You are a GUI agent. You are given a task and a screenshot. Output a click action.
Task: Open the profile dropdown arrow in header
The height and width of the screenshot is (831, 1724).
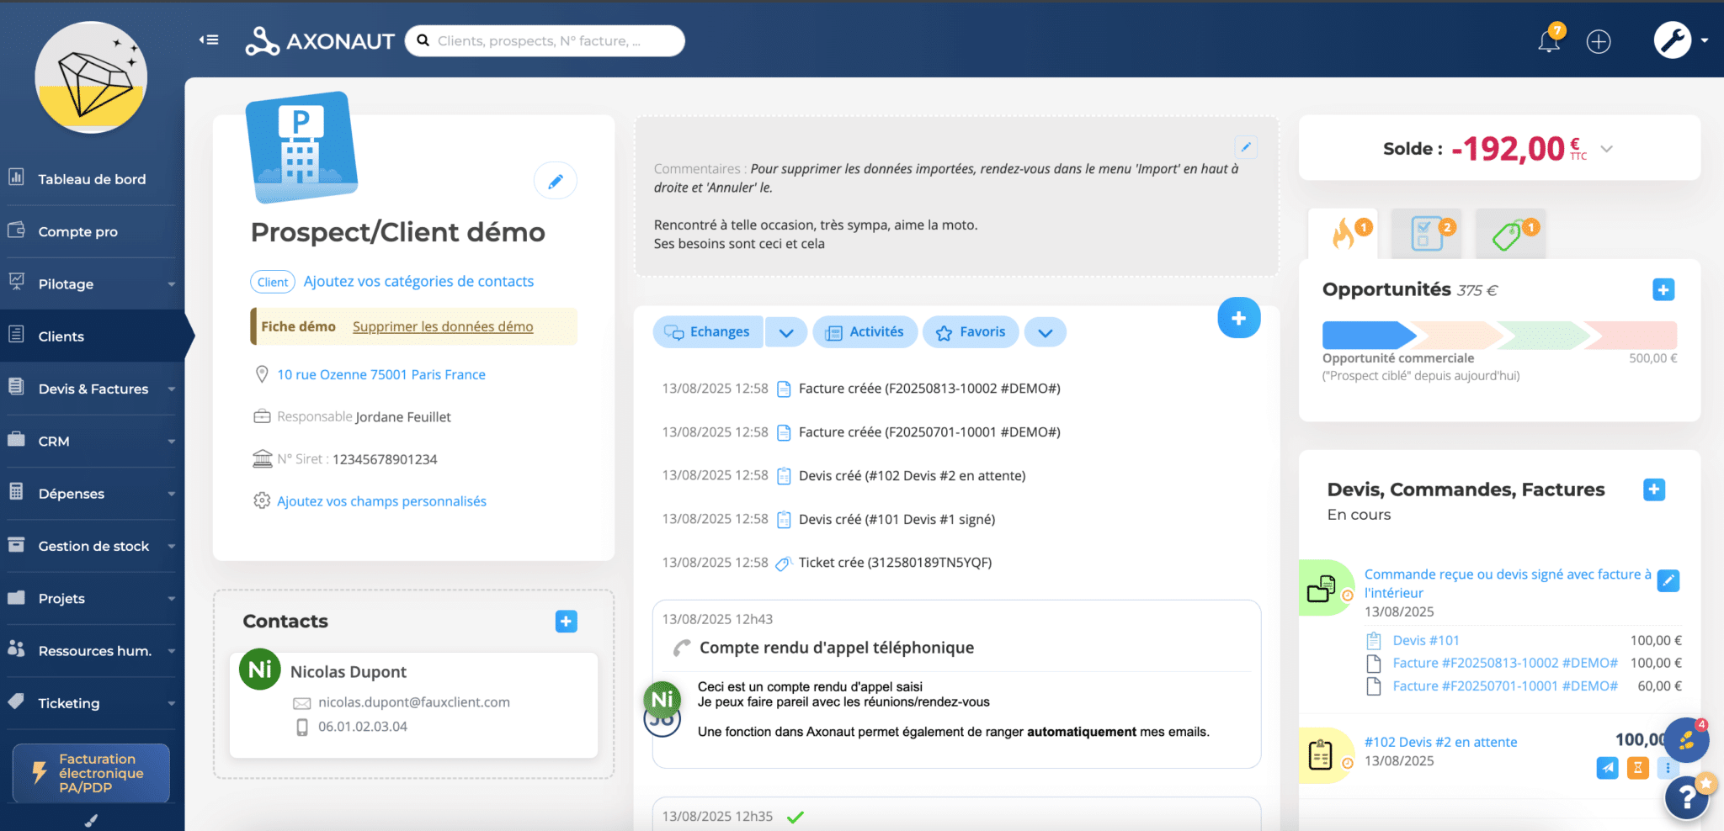[1705, 40]
